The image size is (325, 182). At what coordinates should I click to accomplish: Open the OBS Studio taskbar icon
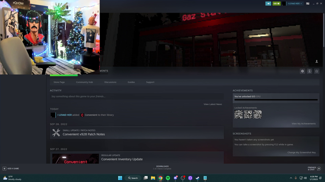(183, 178)
